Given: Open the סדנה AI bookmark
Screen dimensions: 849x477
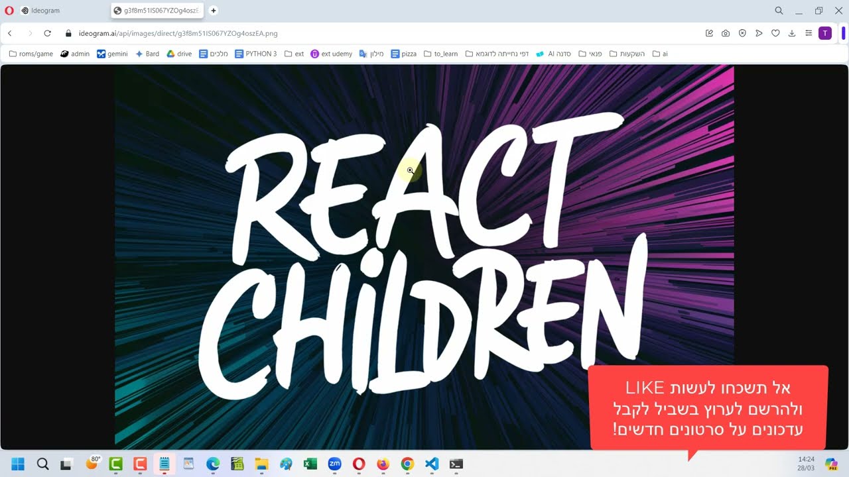Looking at the screenshot, I should [x=553, y=54].
